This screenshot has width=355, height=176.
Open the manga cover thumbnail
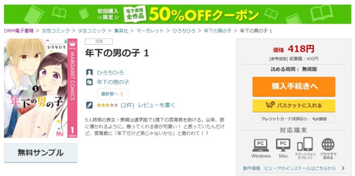click(x=41, y=88)
